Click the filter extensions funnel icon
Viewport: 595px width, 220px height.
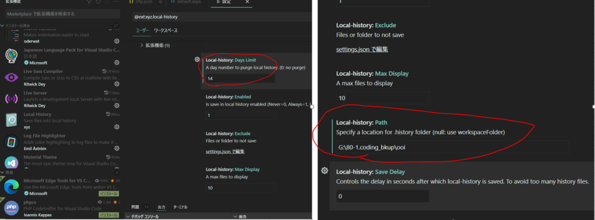(89, 2)
